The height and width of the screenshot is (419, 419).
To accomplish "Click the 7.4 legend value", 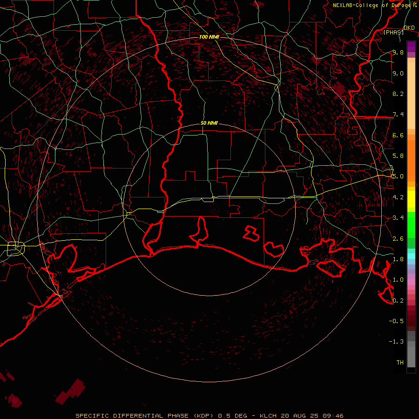I will point(398,115).
